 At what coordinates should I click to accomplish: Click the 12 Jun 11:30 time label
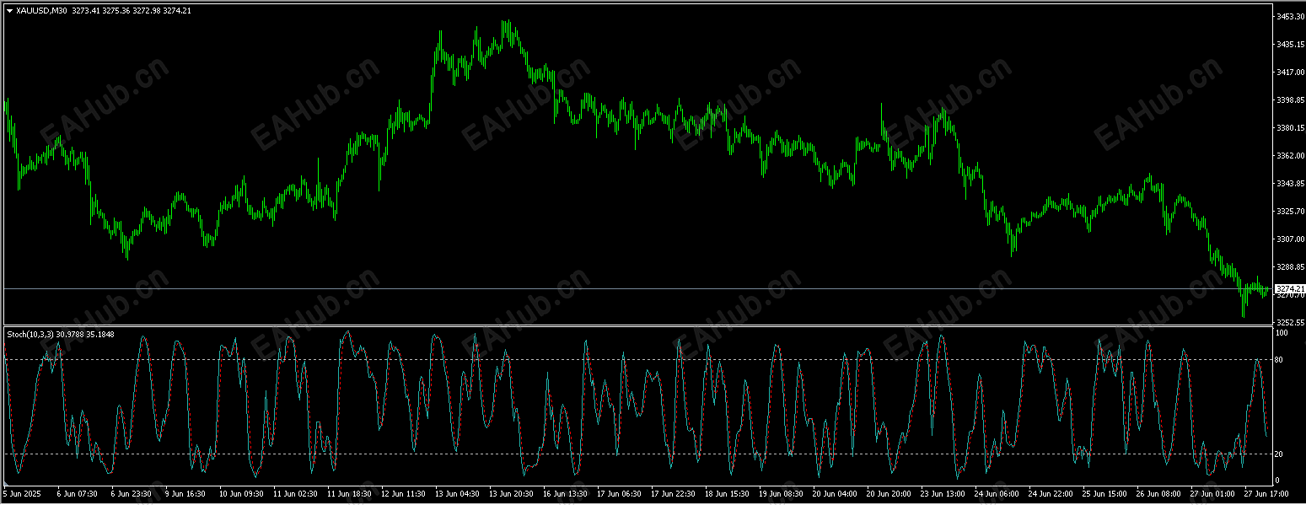click(403, 494)
